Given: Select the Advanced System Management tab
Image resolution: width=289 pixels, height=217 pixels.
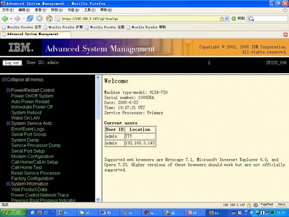Looking at the screenshot, I should (36, 35).
